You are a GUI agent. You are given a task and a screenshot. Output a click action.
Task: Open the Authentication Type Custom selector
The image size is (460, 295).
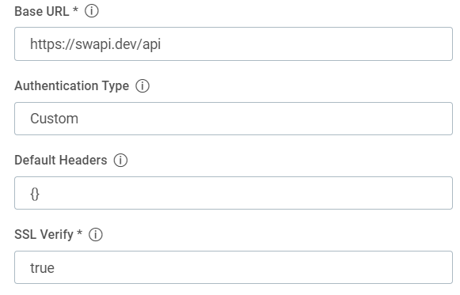point(234,119)
